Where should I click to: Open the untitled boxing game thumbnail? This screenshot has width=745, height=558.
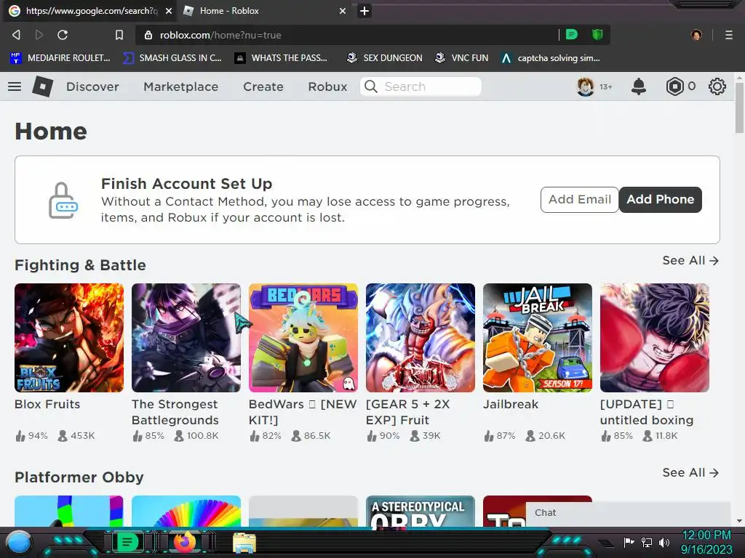(655, 338)
